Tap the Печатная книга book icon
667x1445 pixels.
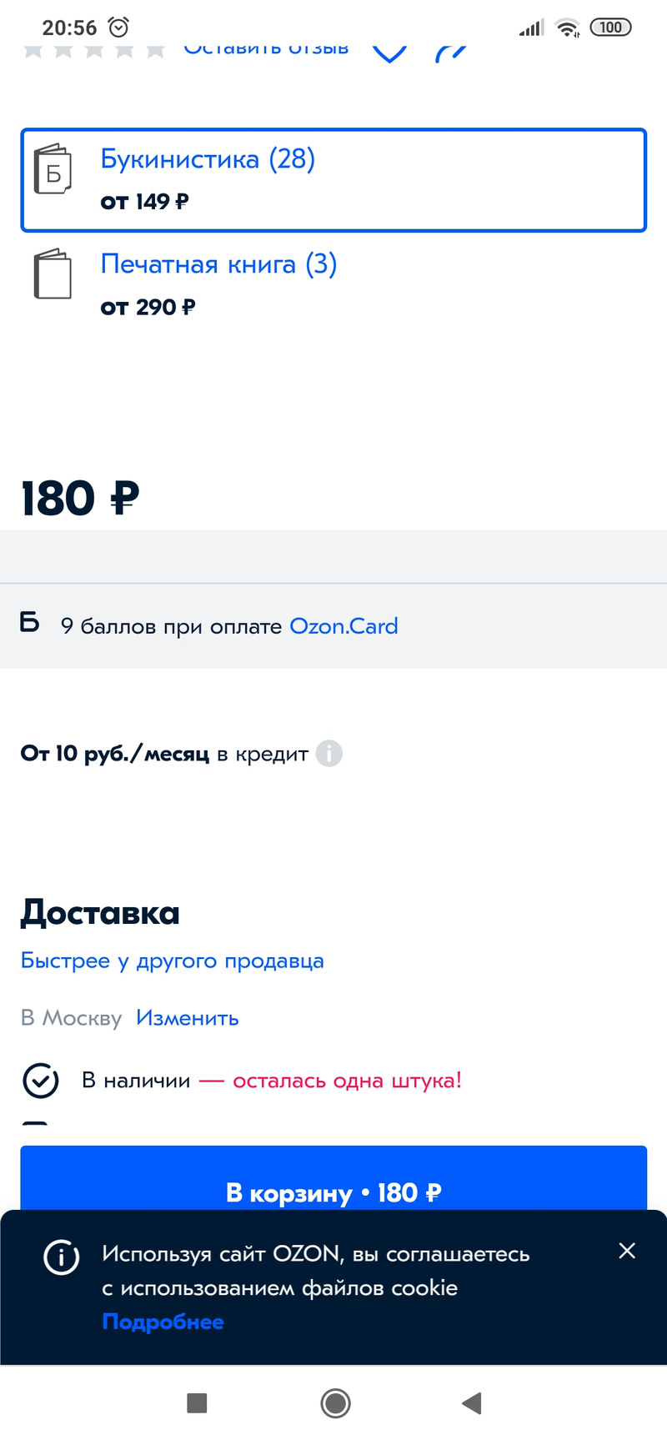53,274
